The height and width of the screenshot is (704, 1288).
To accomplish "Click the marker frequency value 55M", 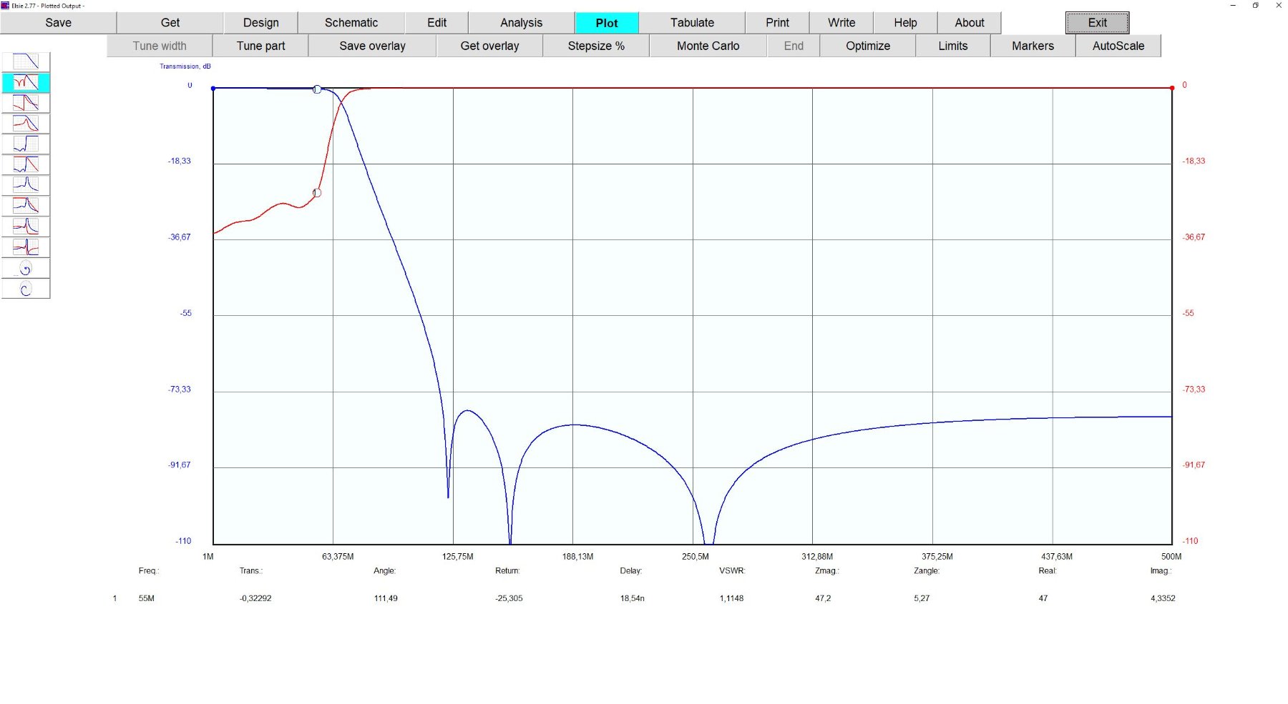I will (x=147, y=598).
